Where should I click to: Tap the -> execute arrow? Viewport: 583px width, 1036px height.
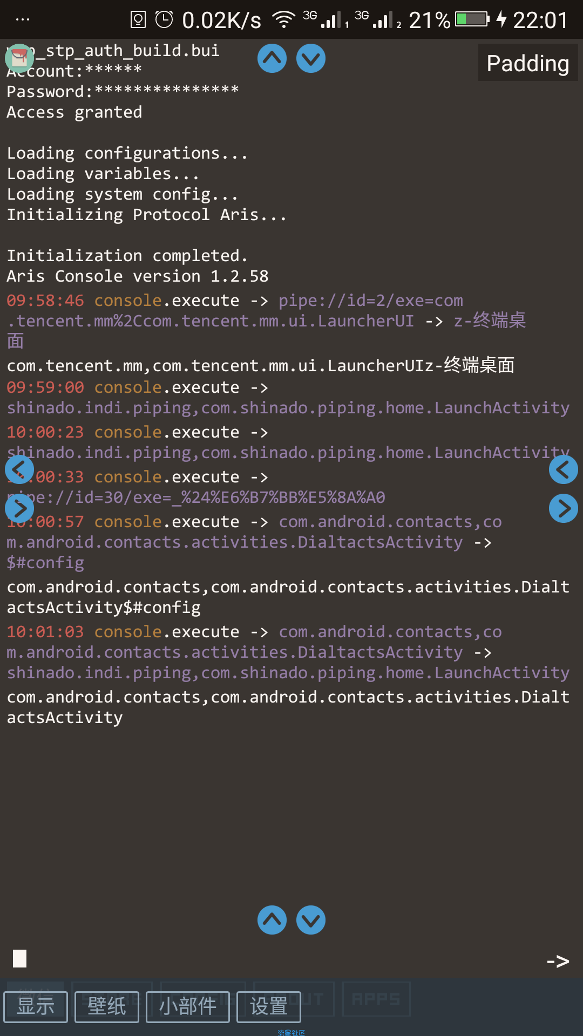tap(558, 961)
